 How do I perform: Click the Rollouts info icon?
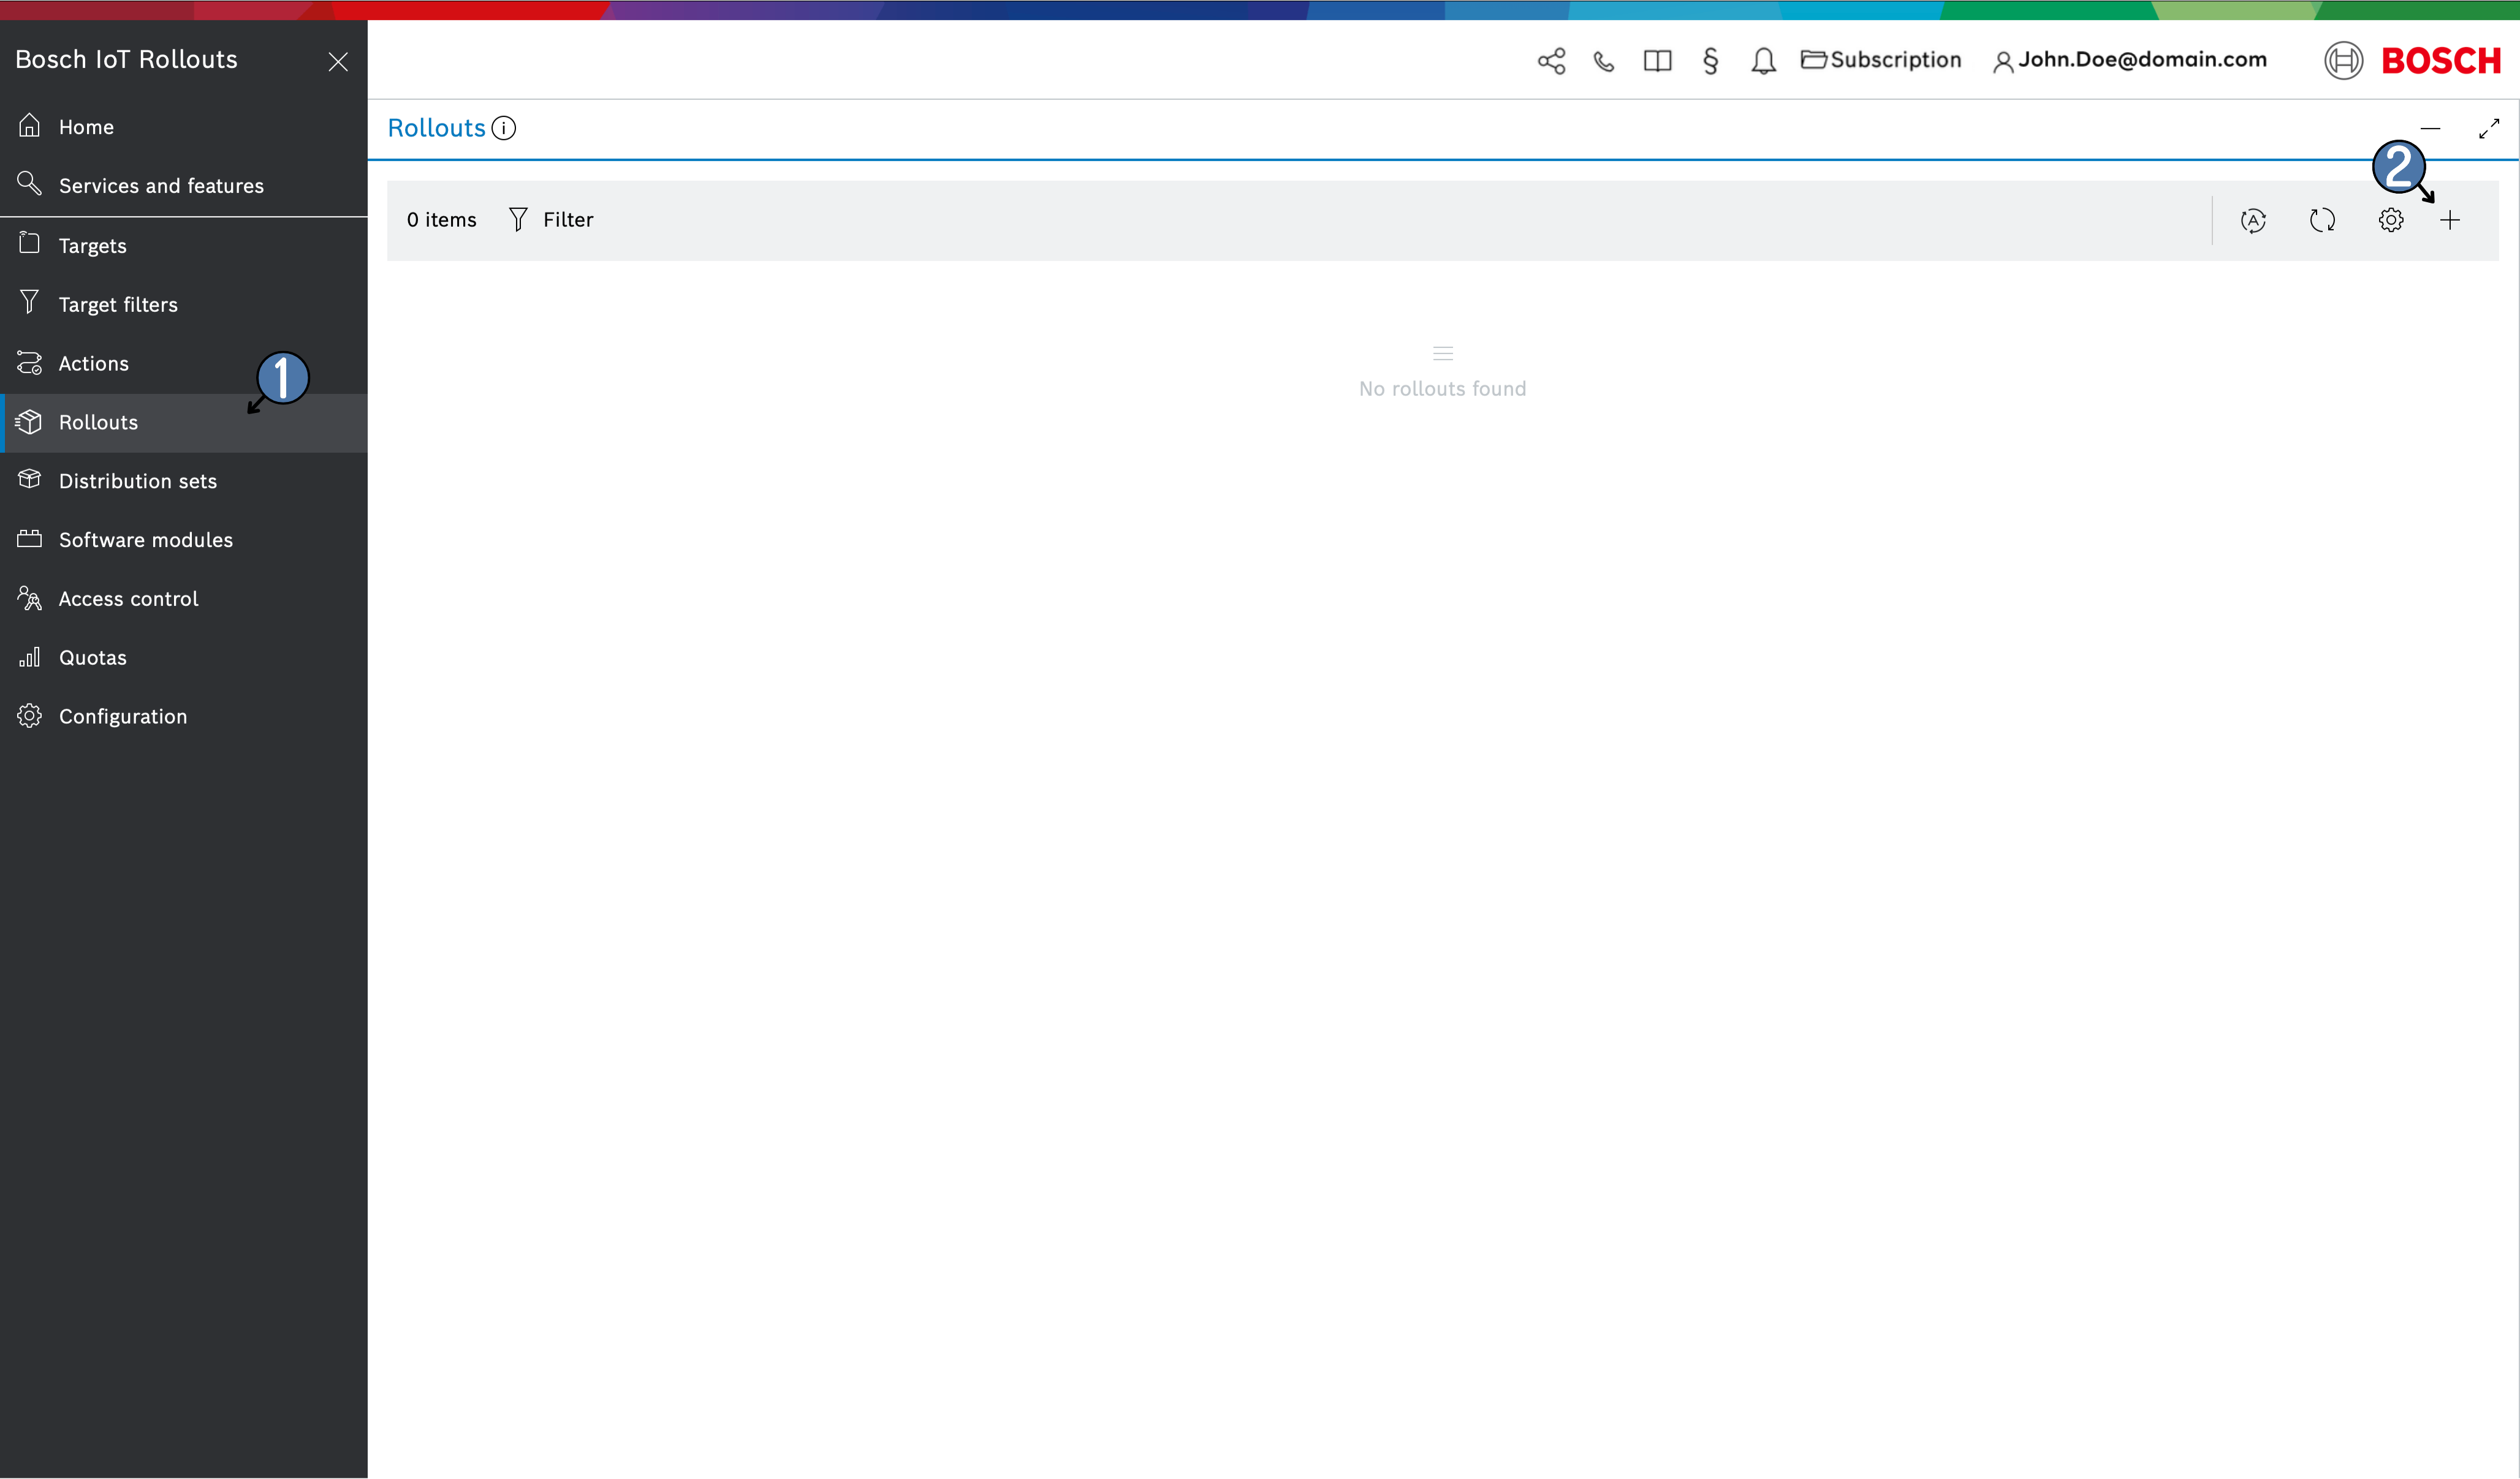(504, 128)
